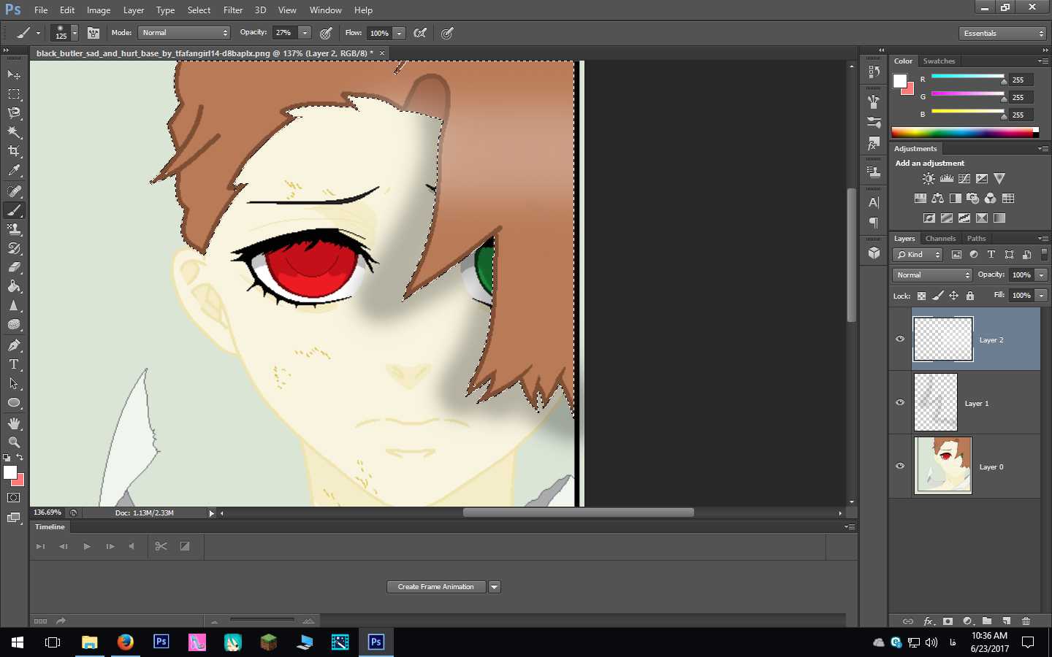1052x657 pixels.
Task: Select the Pen tool
Action: click(14, 345)
